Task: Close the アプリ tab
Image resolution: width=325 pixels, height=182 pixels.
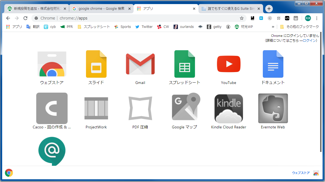Action: pos(194,9)
